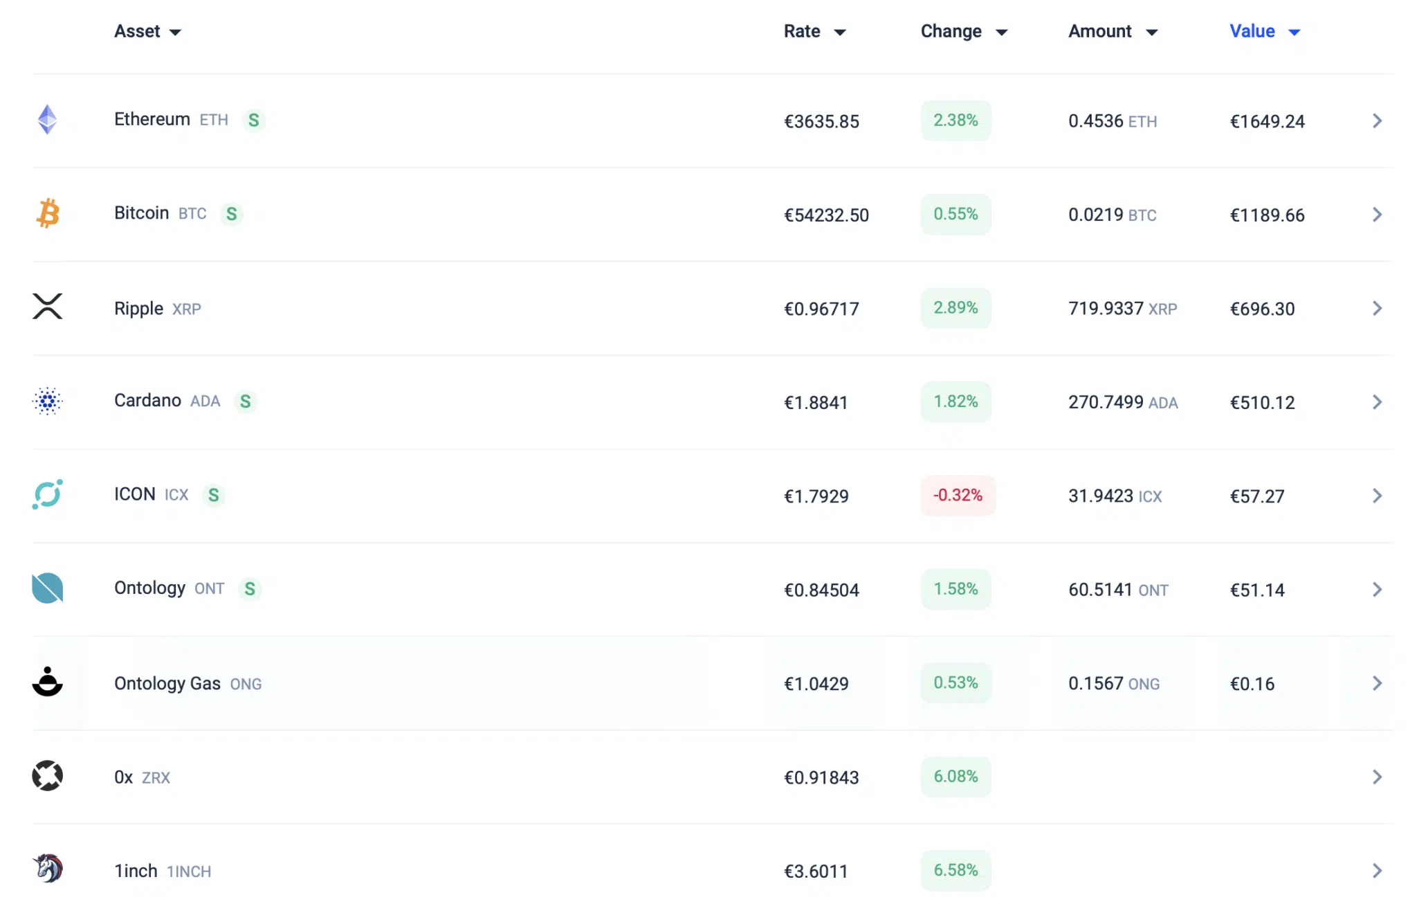Click the 1inch asset name
1417x913 pixels.
coord(136,871)
